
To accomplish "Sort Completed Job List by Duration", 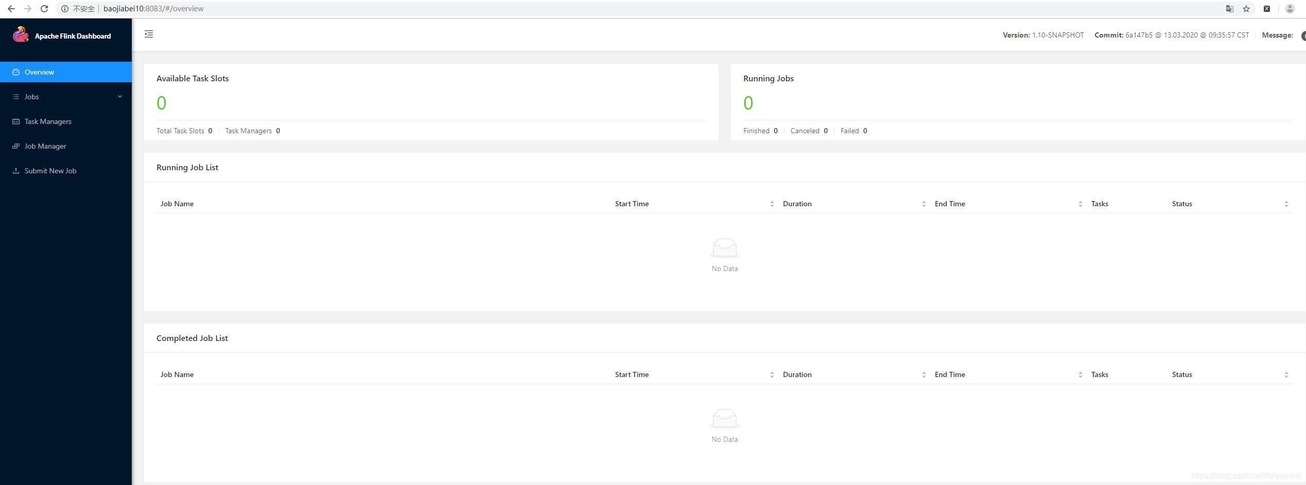I will point(924,375).
